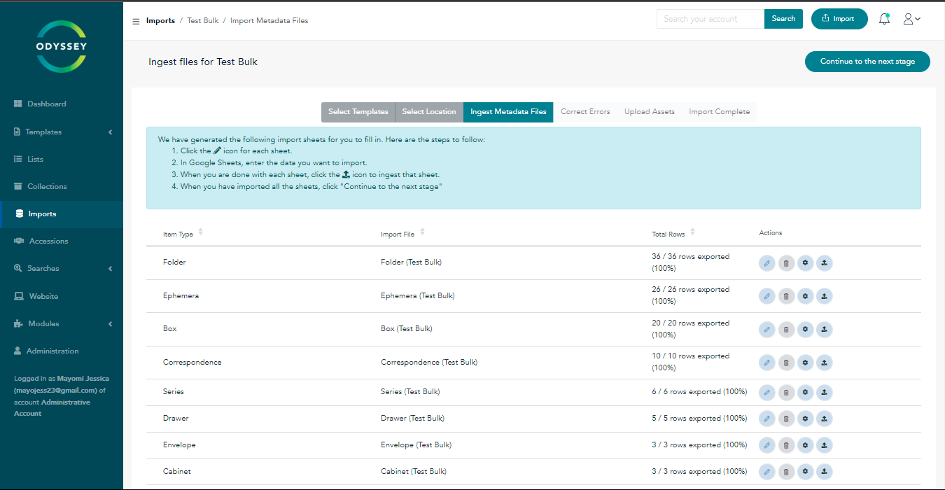Select Ingest Metadata Files stage tab
Screen dimensions: 945x490
508,112
